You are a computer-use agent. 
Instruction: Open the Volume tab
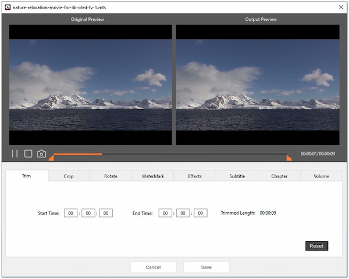321,176
